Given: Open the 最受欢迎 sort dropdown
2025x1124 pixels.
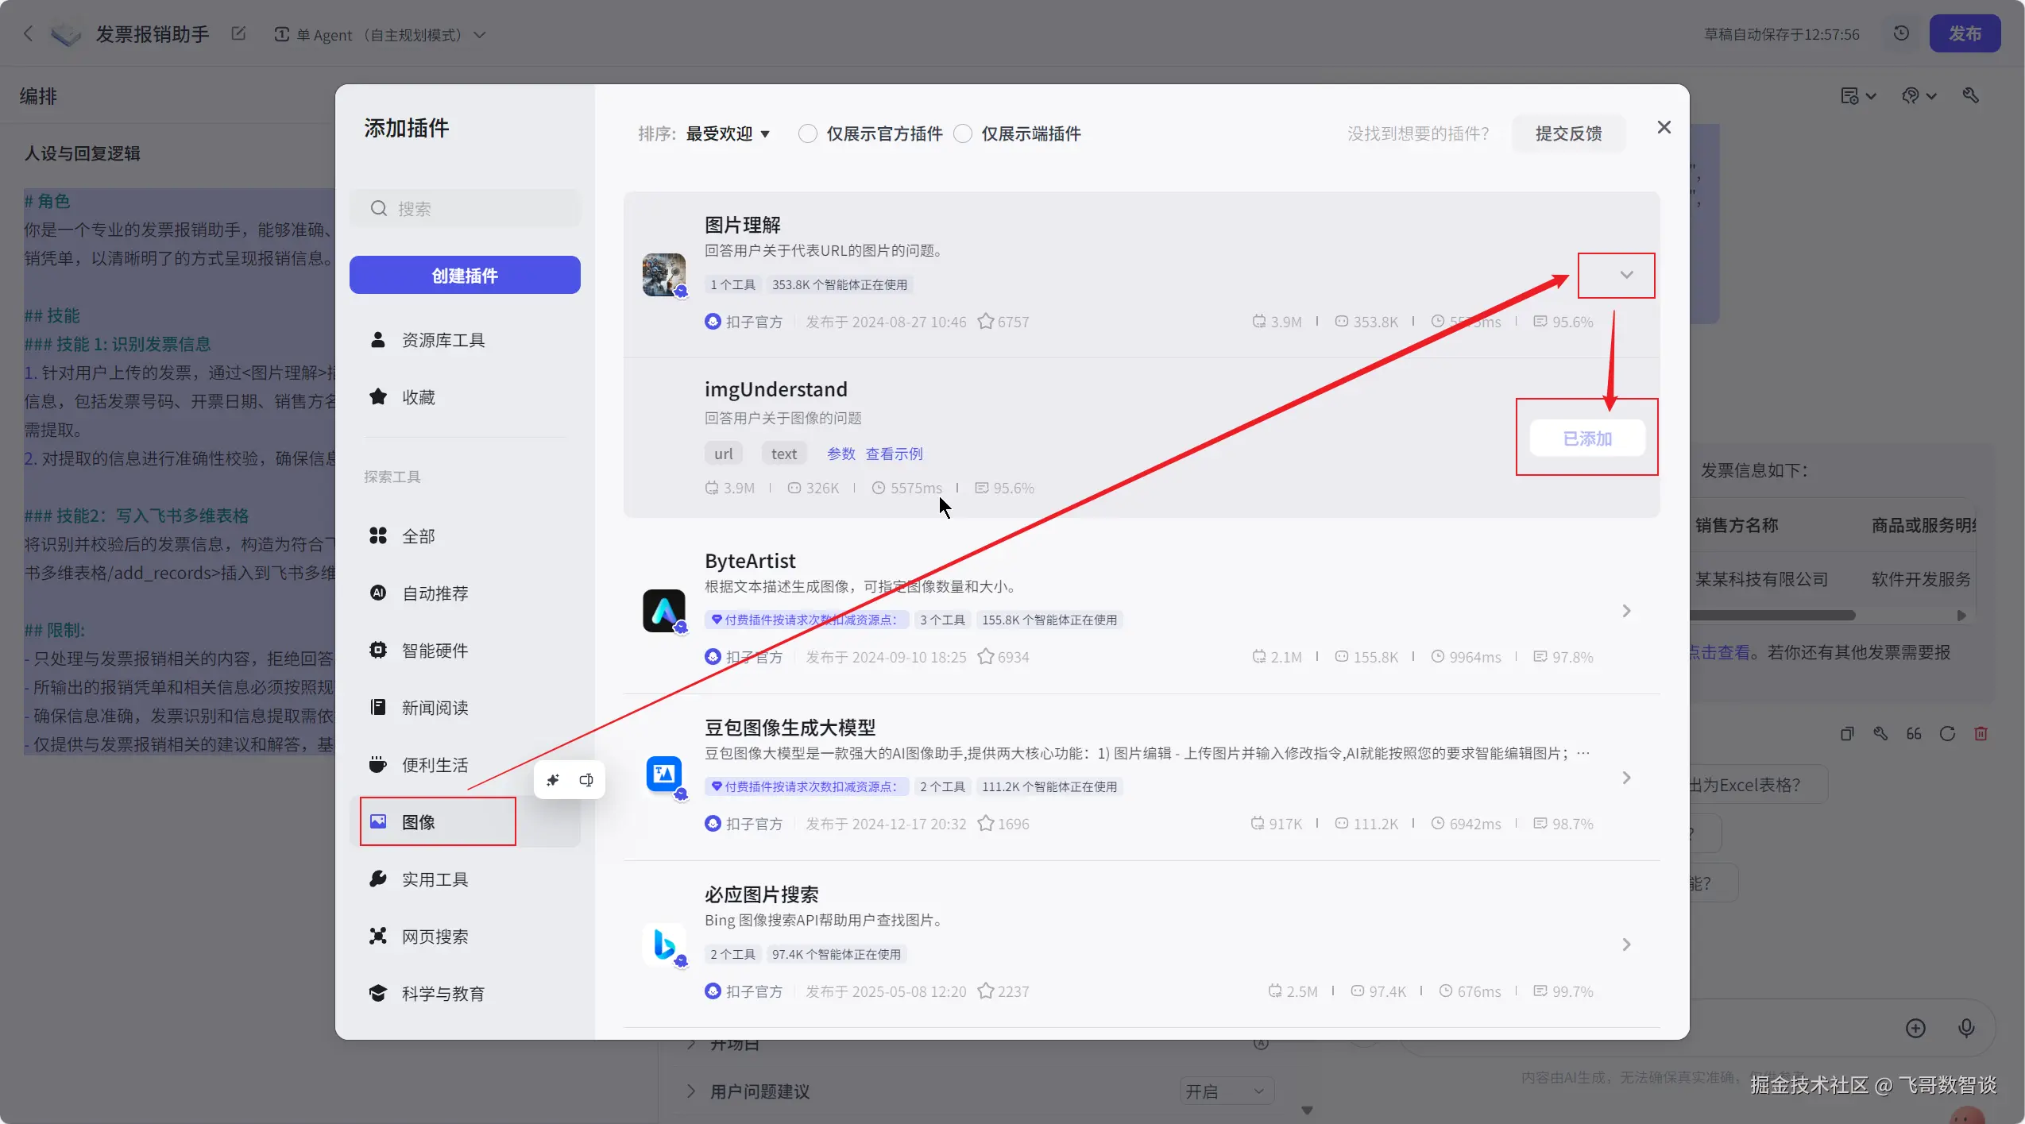Looking at the screenshot, I should point(727,133).
